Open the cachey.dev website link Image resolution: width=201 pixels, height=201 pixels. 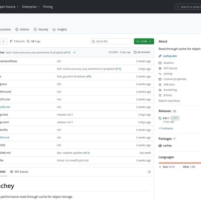(170, 56)
